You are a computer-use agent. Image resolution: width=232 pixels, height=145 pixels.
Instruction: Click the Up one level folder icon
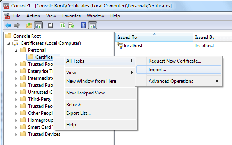29,25
